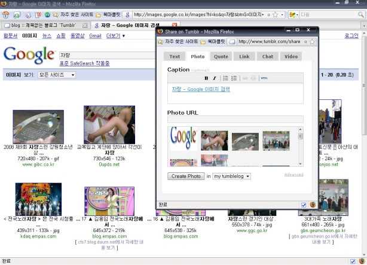
Task: Select the Google logo thumbnail in Tumblr picker
Action: coord(183,138)
